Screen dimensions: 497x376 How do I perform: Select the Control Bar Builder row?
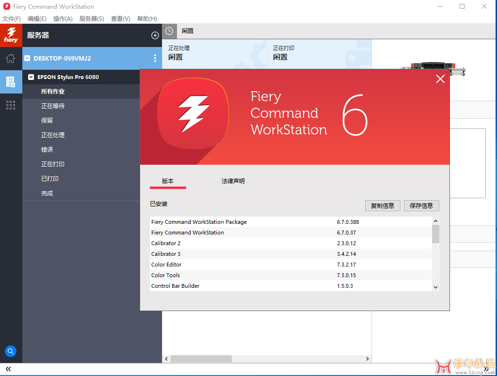[290, 286]
